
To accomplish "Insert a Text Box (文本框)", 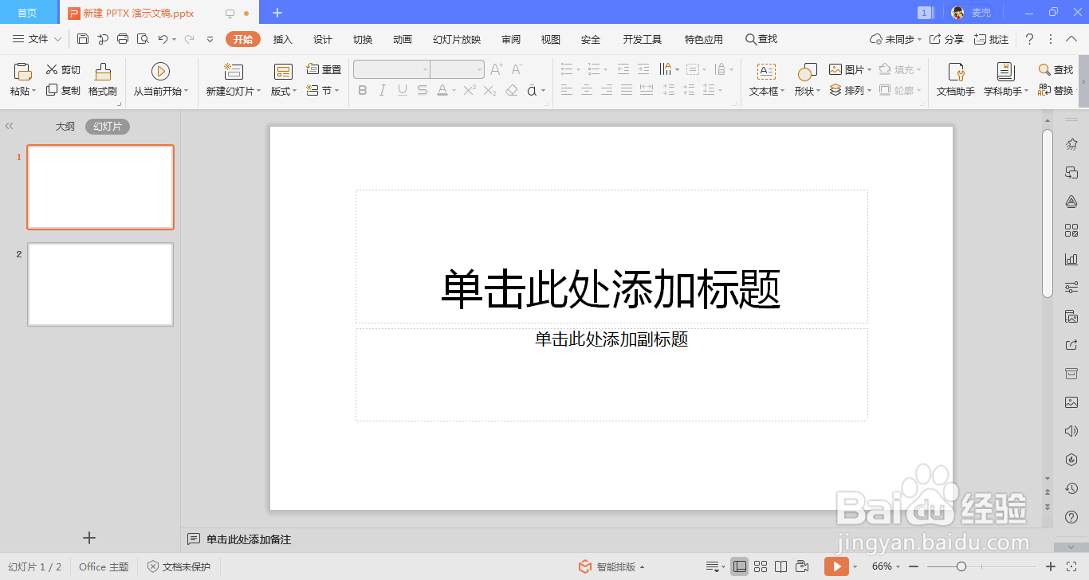I will [766, 80].
